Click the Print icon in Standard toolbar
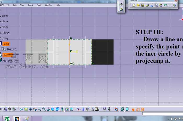 147,5
